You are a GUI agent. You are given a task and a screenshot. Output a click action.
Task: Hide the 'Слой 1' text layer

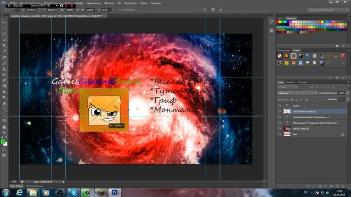(x=279, y=106)
